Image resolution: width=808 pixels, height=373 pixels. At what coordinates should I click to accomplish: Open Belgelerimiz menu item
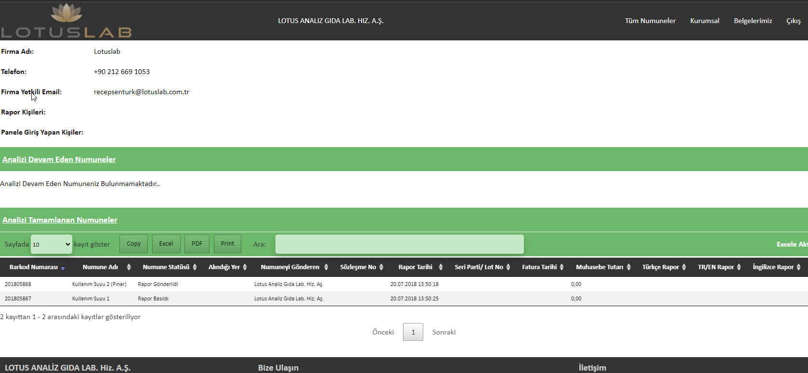753,21
